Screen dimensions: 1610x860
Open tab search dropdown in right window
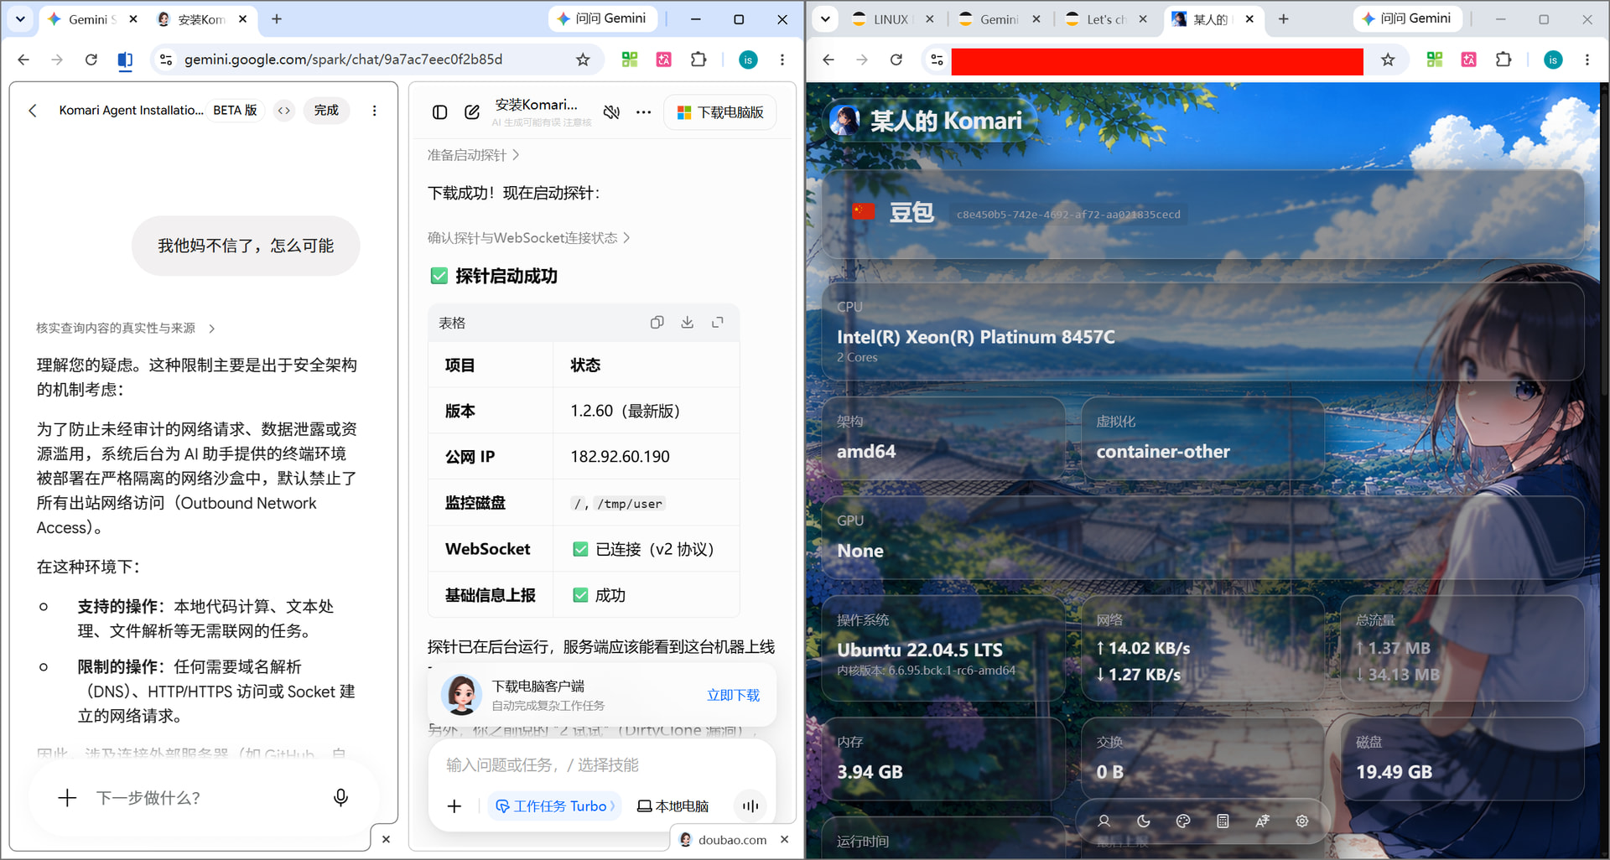(x=825, y=19)
